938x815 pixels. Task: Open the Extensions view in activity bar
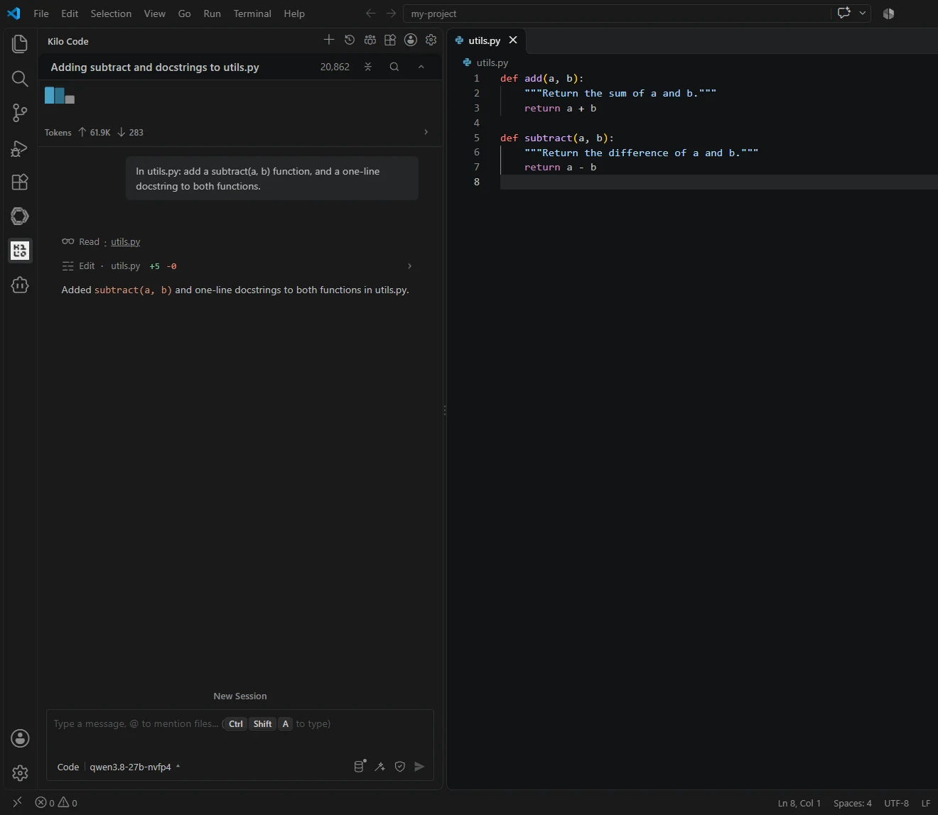pyautogui.click(x=20, y=182)
